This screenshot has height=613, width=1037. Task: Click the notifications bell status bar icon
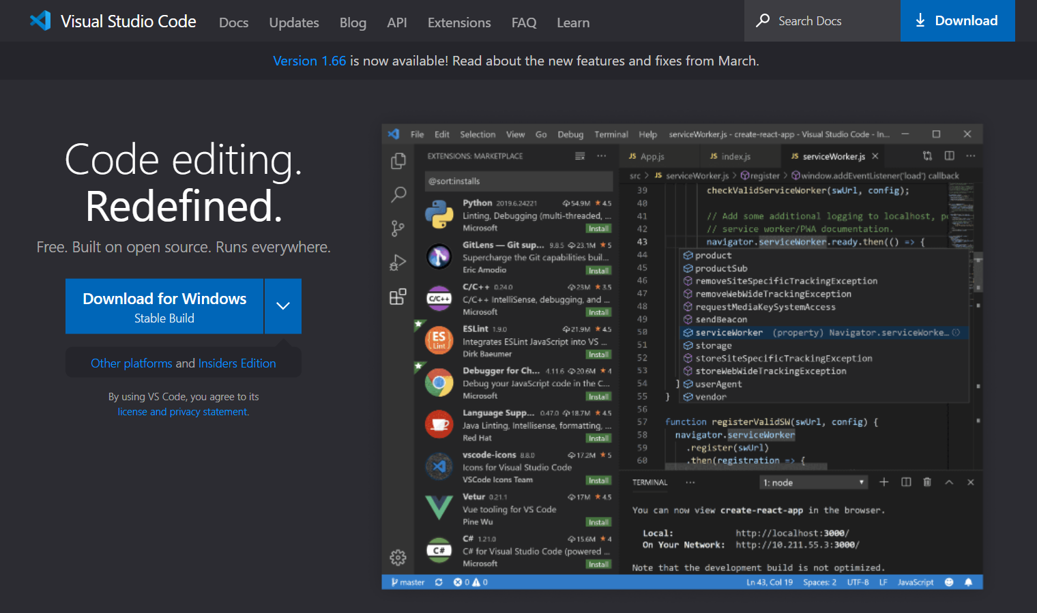(968, 582)
